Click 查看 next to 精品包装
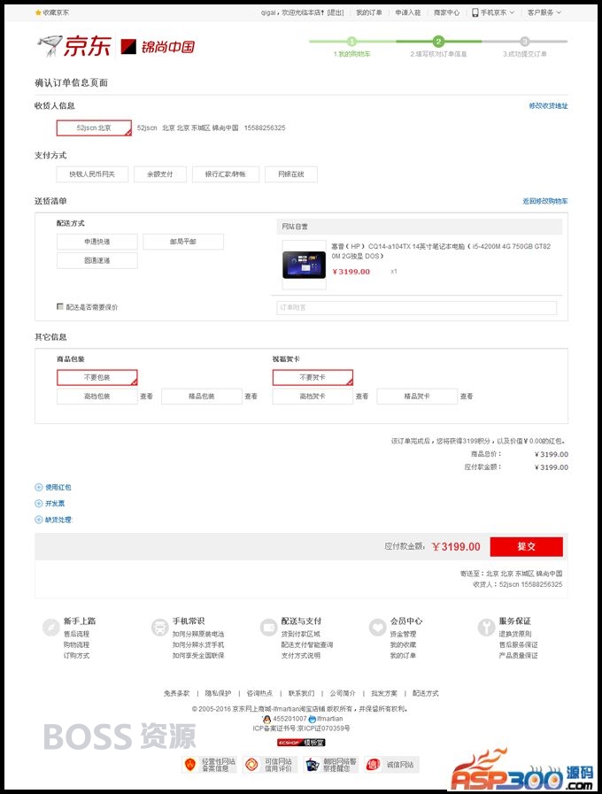 pos(251,396)
